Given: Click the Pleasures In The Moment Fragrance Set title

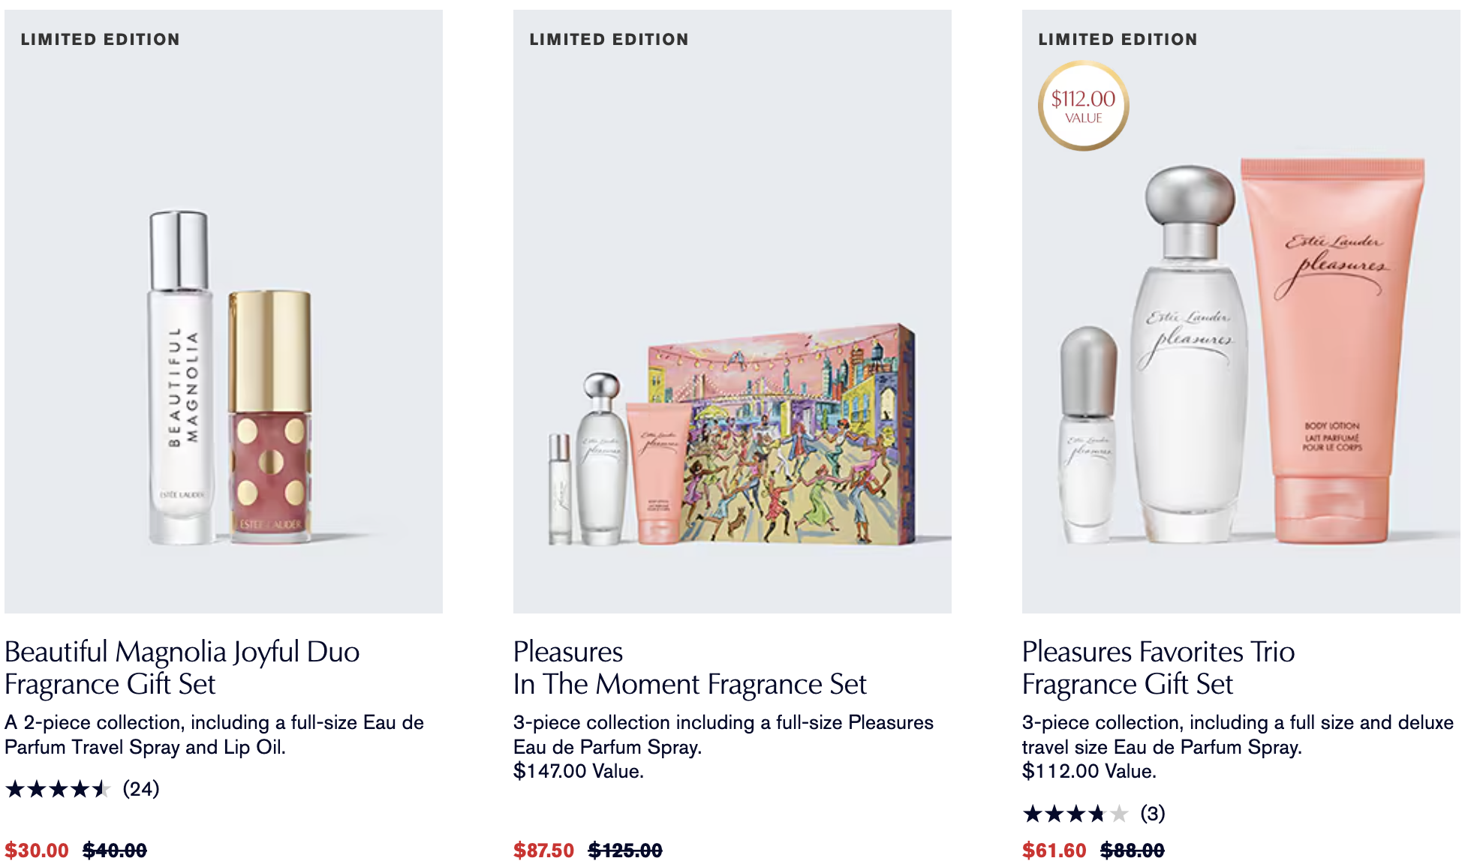Looking at the screenshot, I should pos(689,667).
